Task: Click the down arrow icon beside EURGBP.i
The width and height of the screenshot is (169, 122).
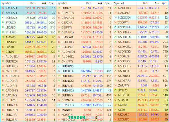Action: pyautogui.click(x=3, y=119)
